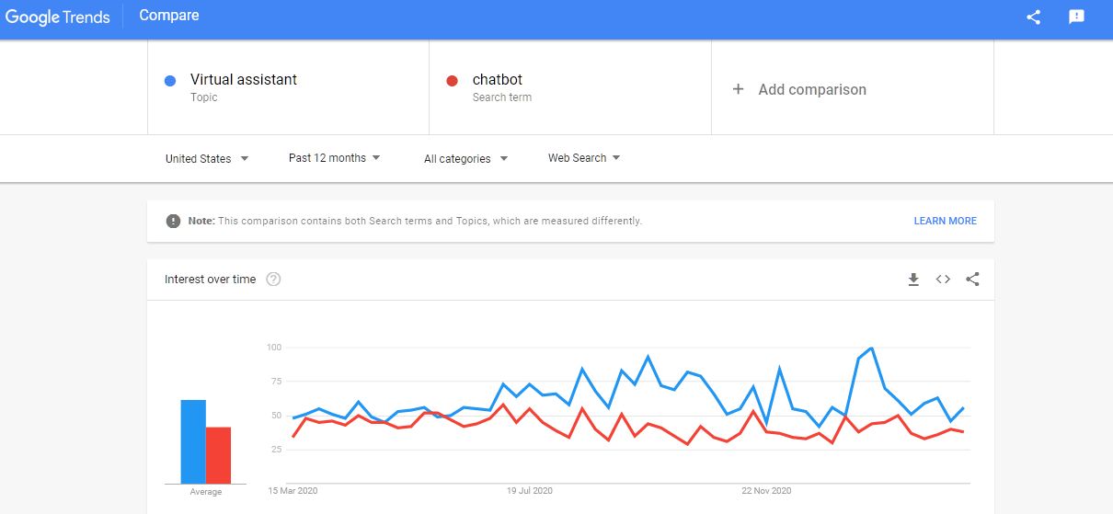Open the Interest over time help icon

click(273, 280)
